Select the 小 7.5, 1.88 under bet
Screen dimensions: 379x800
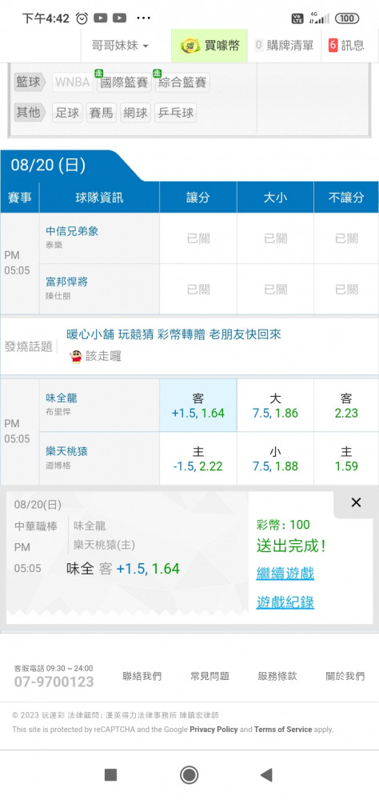tap(275, 458)
